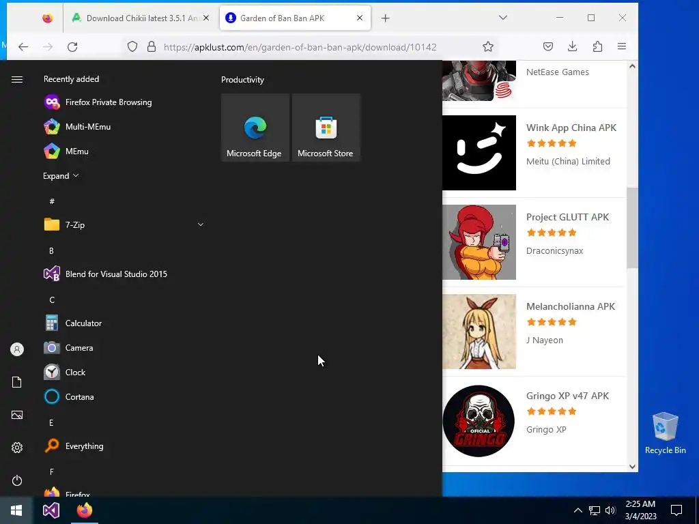Image resolution: width=699 pixels, height=524 pixels.
Task: Click the page scrollbar down arrow
Action: [632, 467]
